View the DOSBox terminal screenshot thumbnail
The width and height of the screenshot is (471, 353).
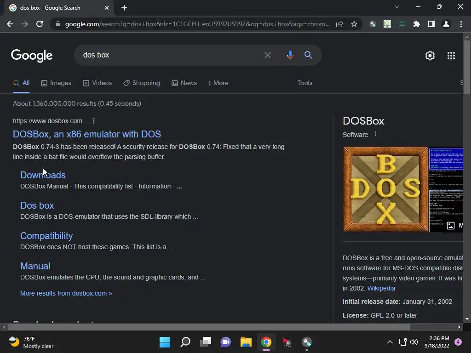(446, 189)
